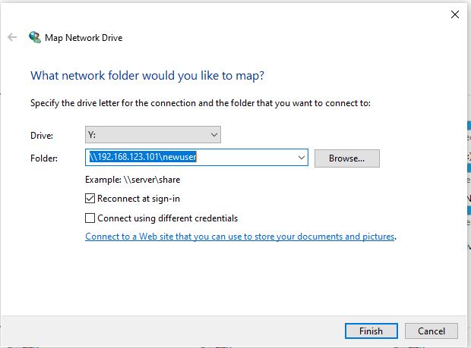Click the 'Connect using different credentials' label text
Viewport: 471px width, 348px height.
click(x=167, y=218)
